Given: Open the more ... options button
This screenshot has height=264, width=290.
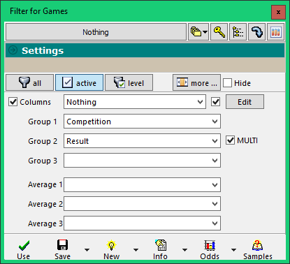Looking at the screenshot, I should click(196, 82).
